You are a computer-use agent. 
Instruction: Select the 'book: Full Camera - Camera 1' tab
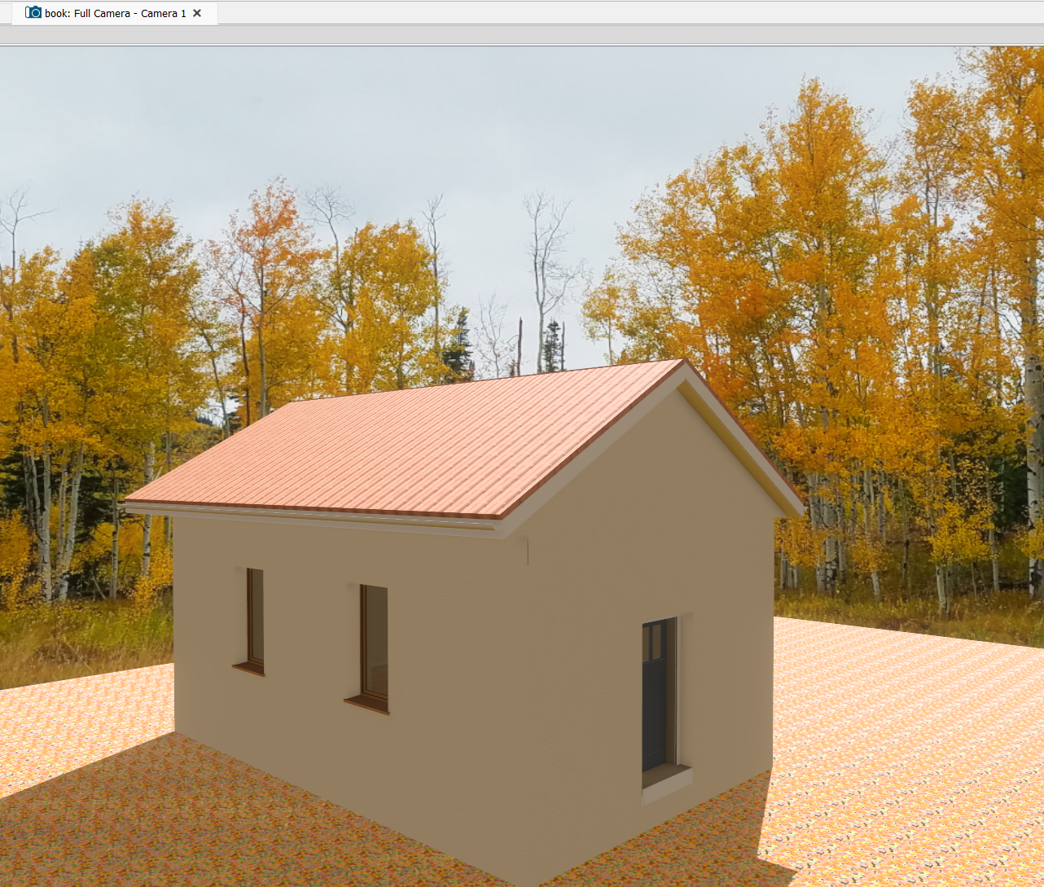[115, 13]
